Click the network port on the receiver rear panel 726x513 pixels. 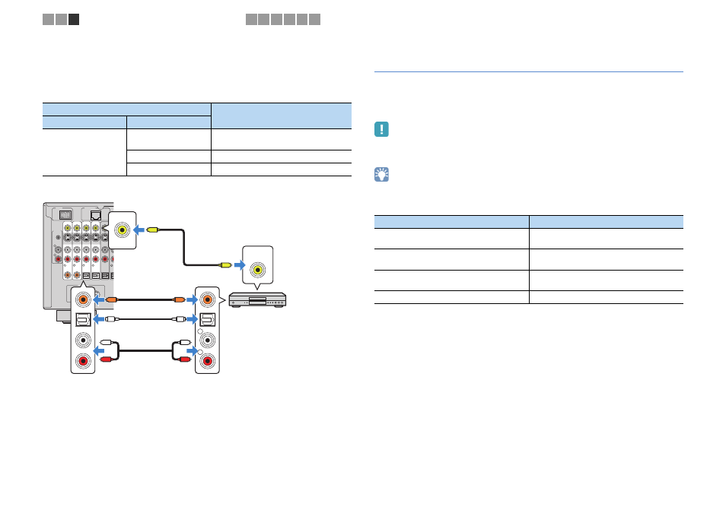[x=96, y=215]
